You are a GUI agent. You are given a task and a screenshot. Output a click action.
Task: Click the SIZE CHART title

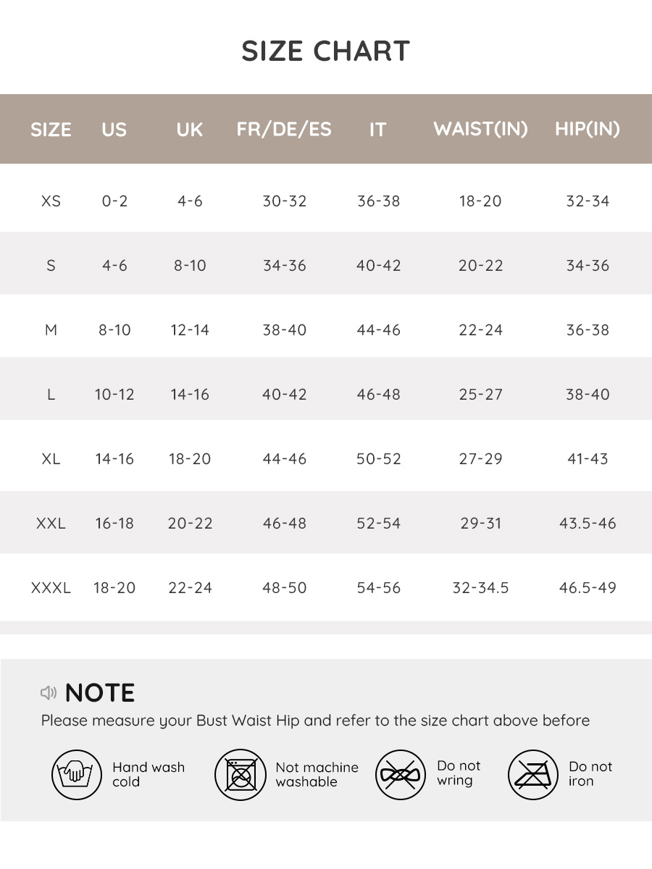326,51
